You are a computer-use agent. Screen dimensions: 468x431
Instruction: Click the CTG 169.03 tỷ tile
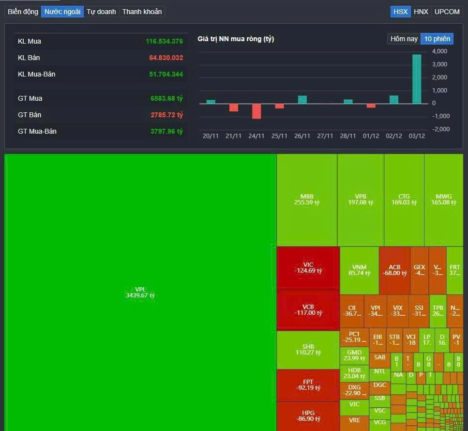[x=404, y=200]
